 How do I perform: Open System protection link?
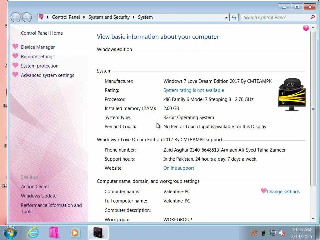point(40,66)
